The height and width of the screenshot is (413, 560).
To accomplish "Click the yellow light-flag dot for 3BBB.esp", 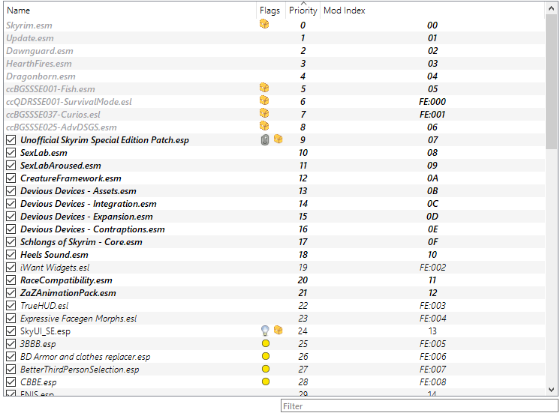I will [x=265, y=343].
